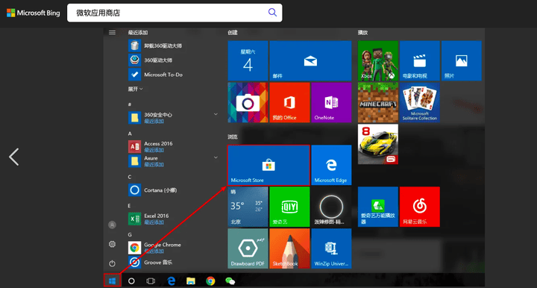Click the 创建 tile group heading
Screen dimensions: 537x288
click(x=233, y=33)
